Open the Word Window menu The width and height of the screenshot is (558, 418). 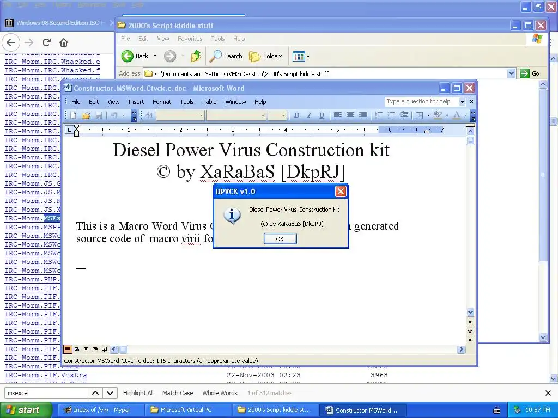click(x=235, y=102)
